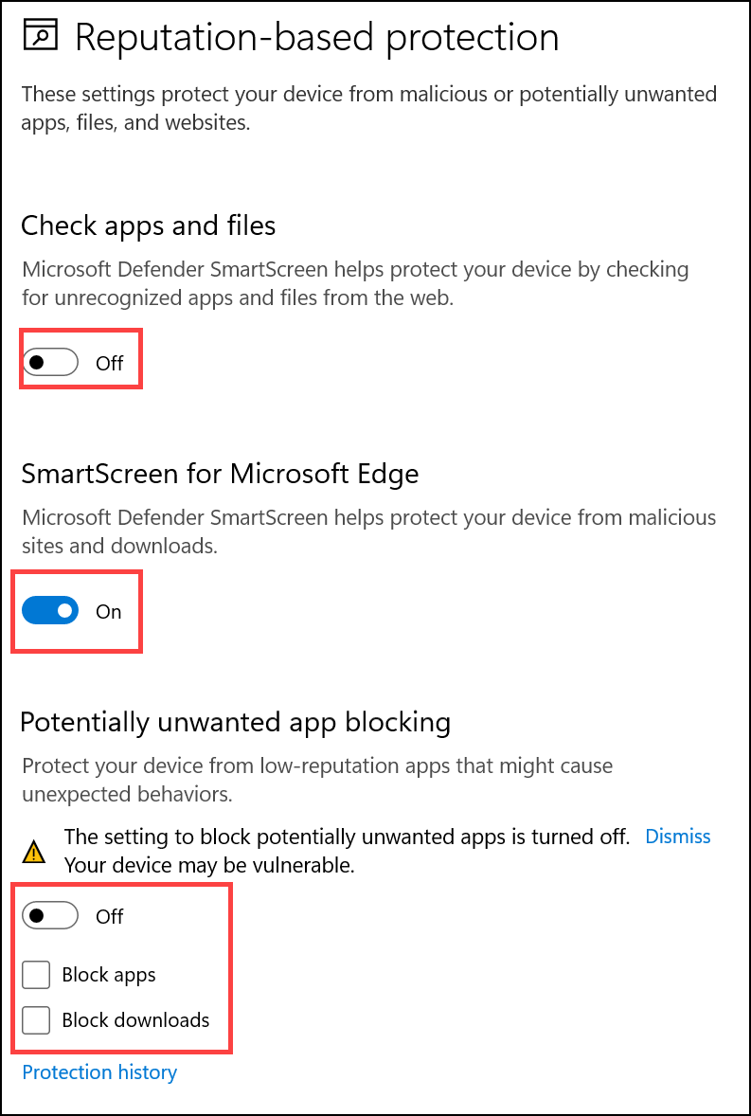Check the Block apps checkbox
Viewport: 751px width, 1116px height.
pos(35,974)
